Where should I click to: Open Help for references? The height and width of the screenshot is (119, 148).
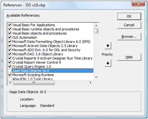129,57
